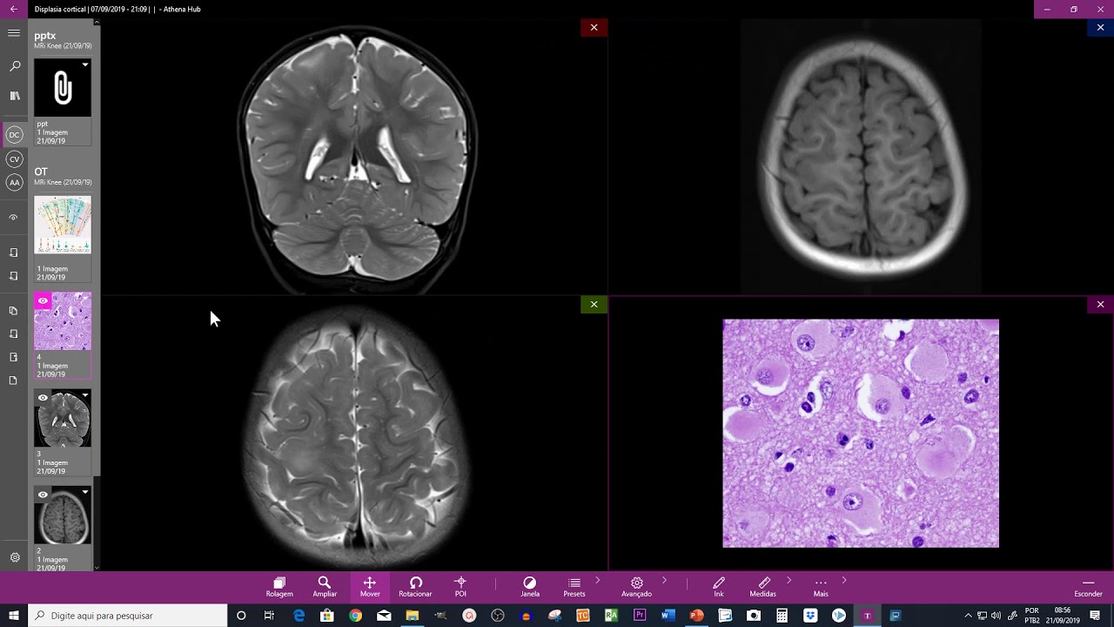1114x627 pixels.
Task: Open the OT colorful chart thumbnail
Action: (x=63, y=225)
